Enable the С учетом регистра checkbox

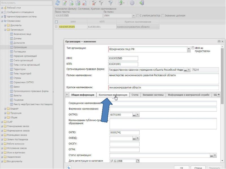click(x=138, y=15)
